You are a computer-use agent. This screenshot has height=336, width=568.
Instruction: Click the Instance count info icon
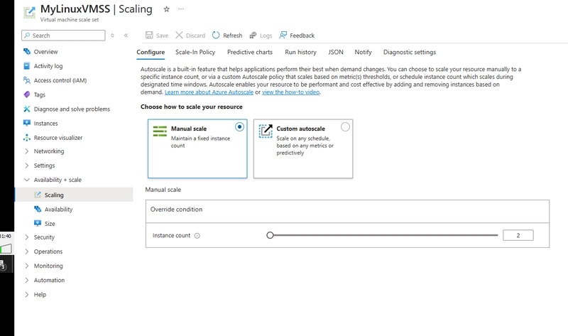tap(197, 236)
